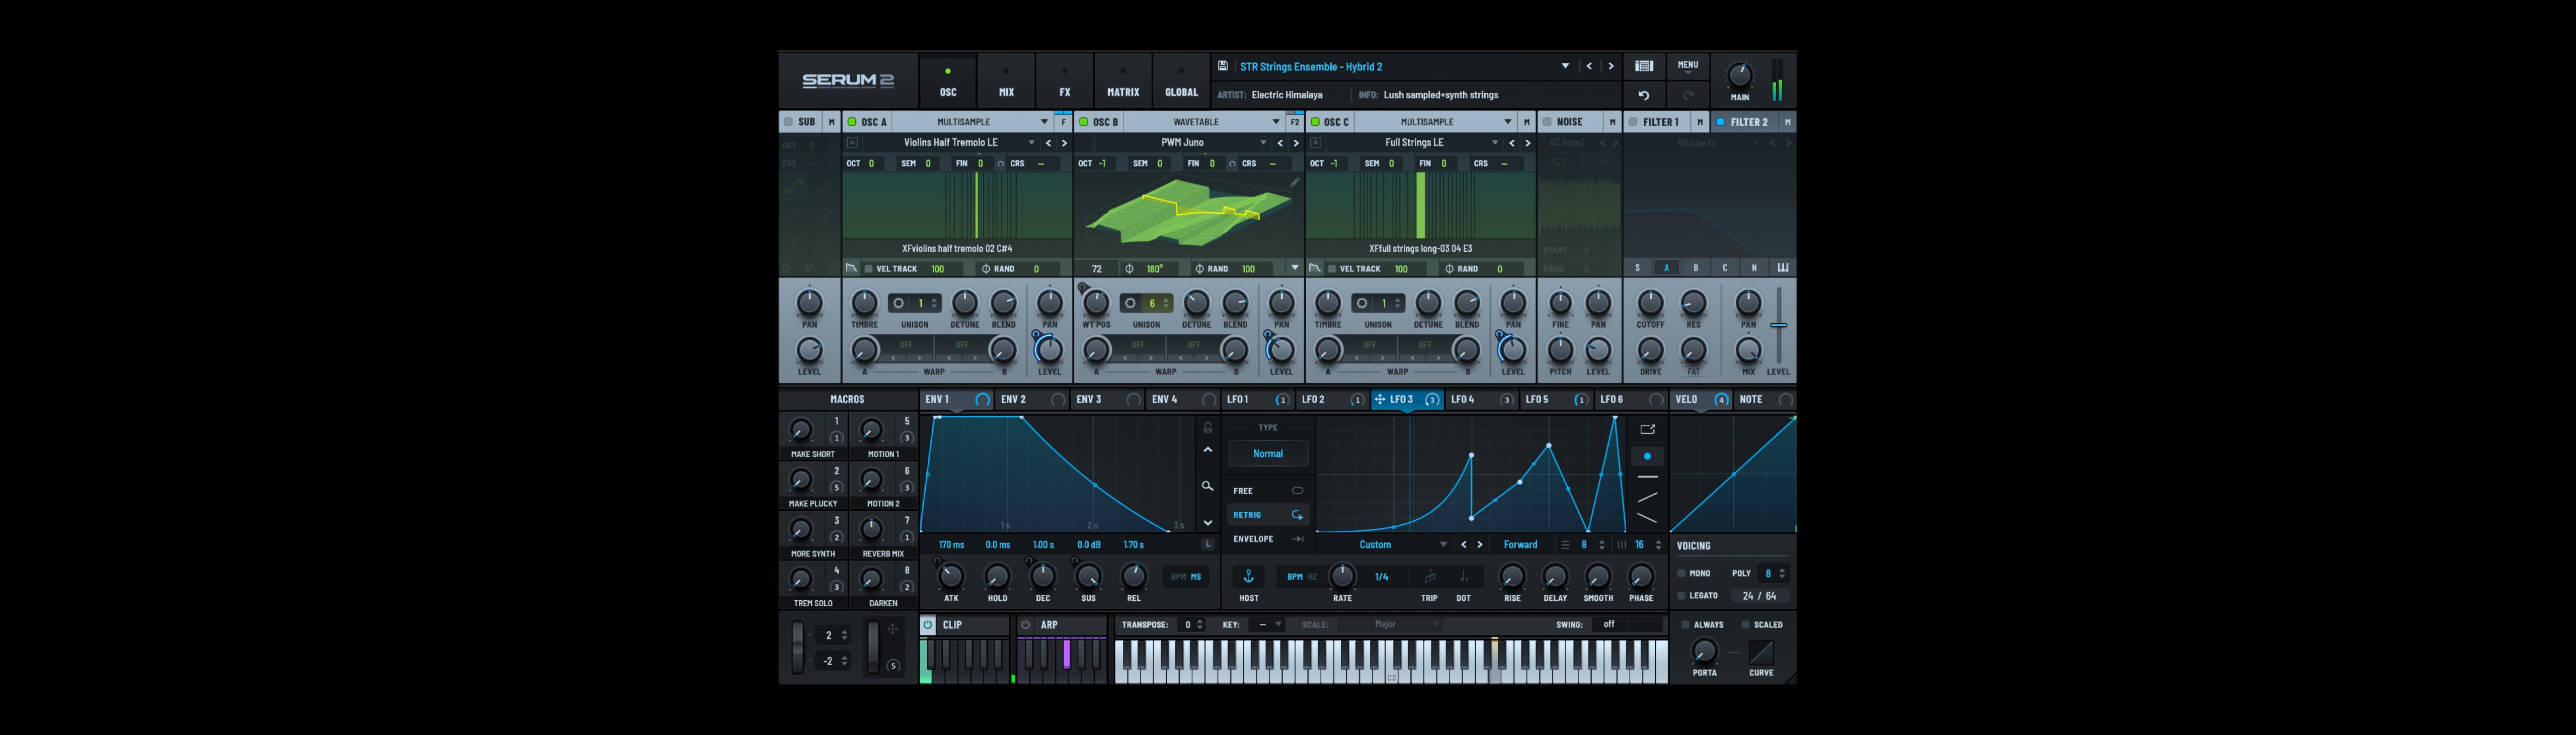Click the undo arrow icon

(x=1644, y=95)
